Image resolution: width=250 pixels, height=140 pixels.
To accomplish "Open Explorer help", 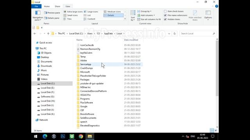I will coord(216,6).
